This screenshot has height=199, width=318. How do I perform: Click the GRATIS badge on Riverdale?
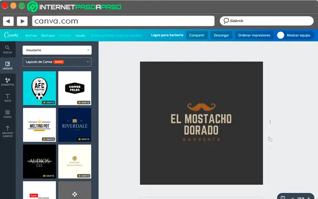click(x=84, y=139)
